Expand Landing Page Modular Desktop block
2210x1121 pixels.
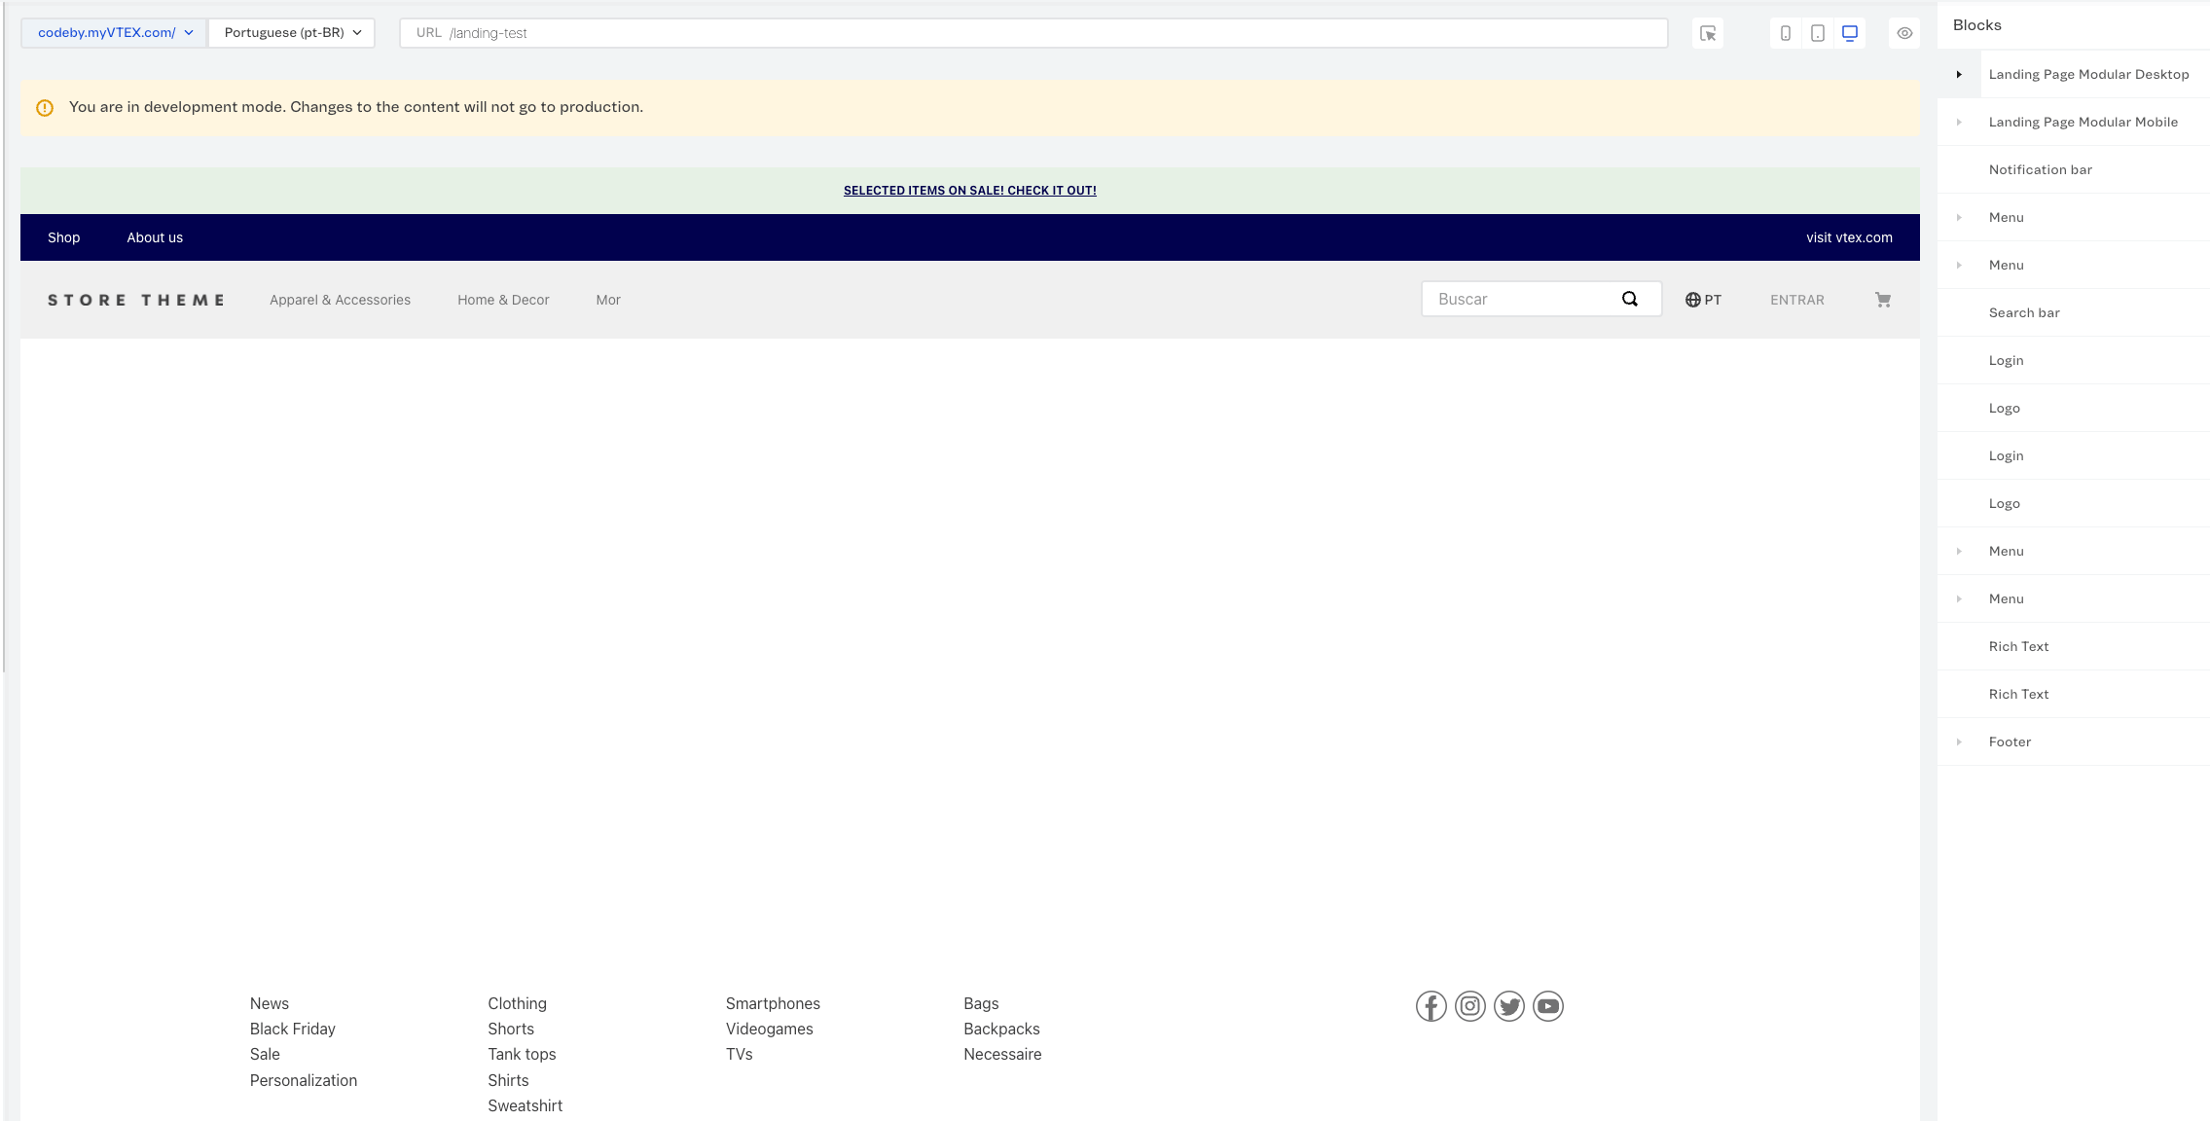pyautogui.click(x=1959, y=74)
